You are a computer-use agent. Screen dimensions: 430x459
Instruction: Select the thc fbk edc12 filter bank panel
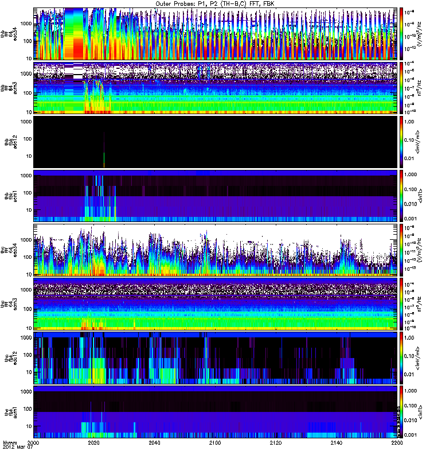[216, 358]
